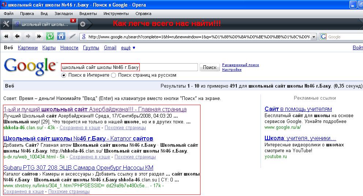Screen dimensions: 363x196
Task: Open the Картинки link
Action: coord(28,47)
